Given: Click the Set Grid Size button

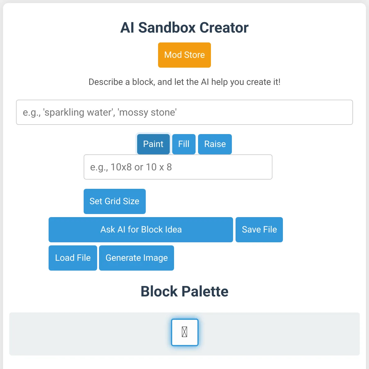Looking at the screenshot, I should coord(114,201).
